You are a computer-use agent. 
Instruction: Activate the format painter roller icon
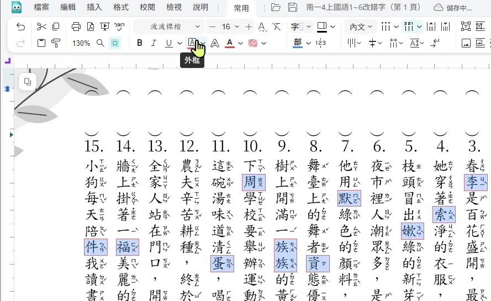pos(56,43)
